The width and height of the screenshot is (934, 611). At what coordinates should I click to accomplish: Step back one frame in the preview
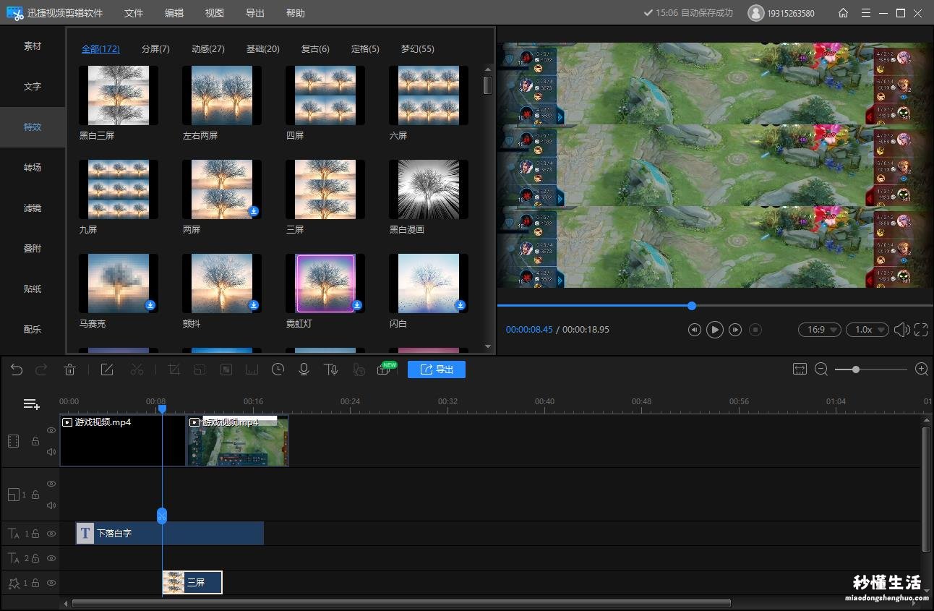[x=694, y=330]
